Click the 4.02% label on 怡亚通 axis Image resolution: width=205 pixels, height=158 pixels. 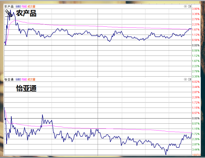tap(196, 82)
